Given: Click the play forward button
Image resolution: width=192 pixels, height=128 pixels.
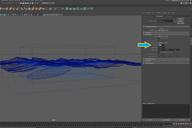Looking at the screenshot, I should click(183, 124).
